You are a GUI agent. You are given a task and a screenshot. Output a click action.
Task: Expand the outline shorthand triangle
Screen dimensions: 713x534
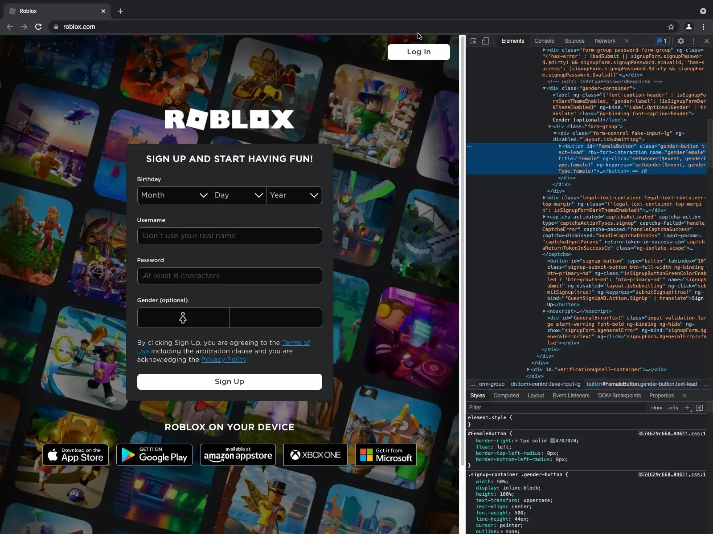coord(502,532)
